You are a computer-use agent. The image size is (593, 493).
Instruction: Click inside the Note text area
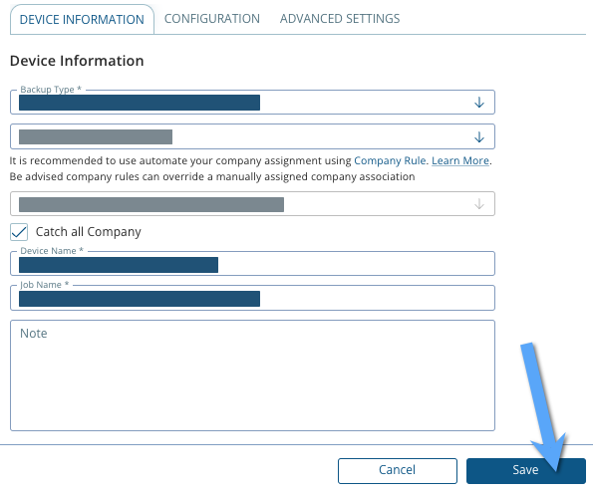tap(252, 375)
